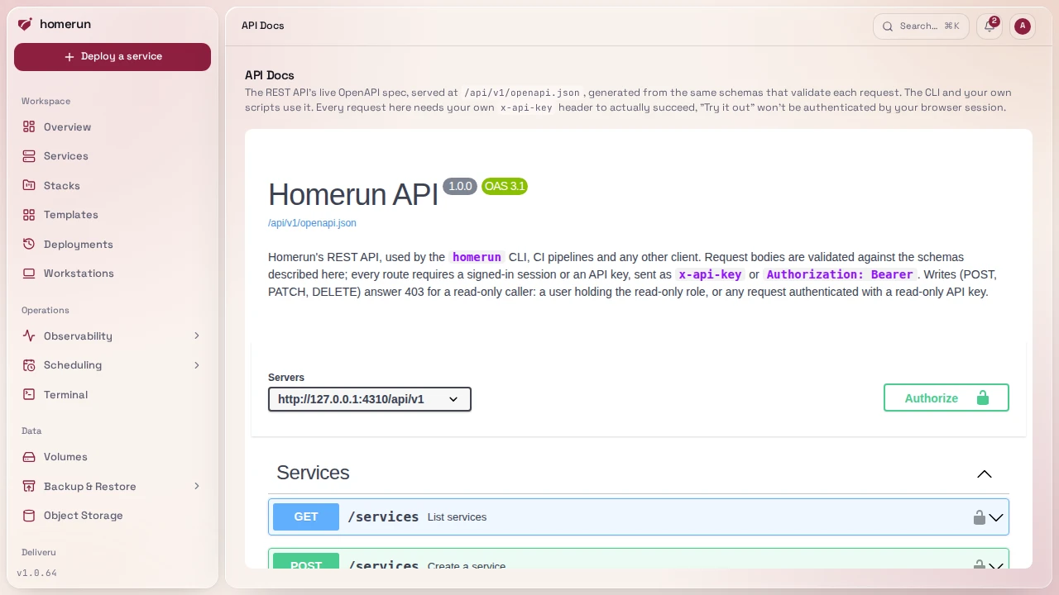The width and height of the screenshot is (1059, 595).
Task: Open the user avatar menu
Action: pyautogui.click(x=1023, y=26)
